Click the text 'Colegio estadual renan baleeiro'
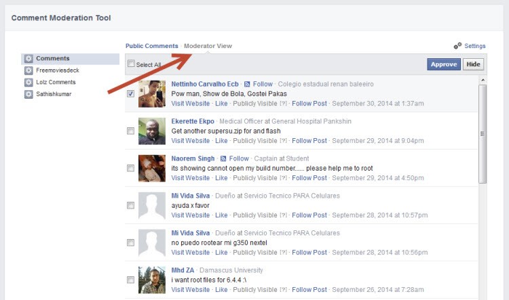Image resolution: width=509 pixels, height=300 pixels. tap(326, 84)
